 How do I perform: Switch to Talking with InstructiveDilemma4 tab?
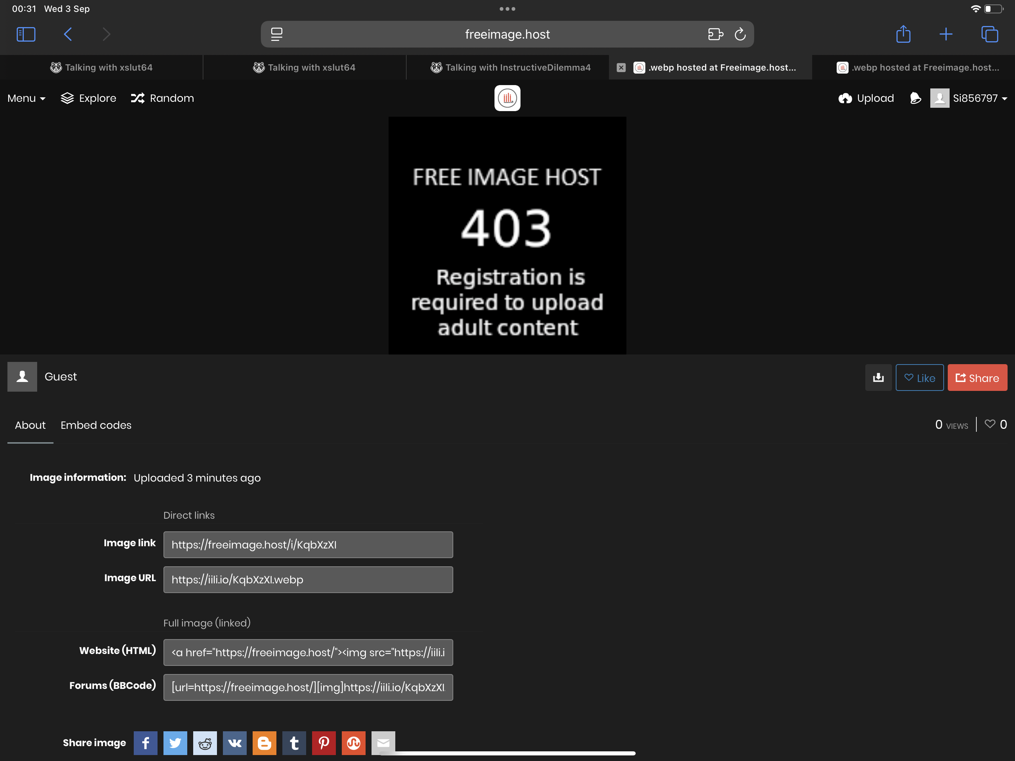(x=507, y=68)
